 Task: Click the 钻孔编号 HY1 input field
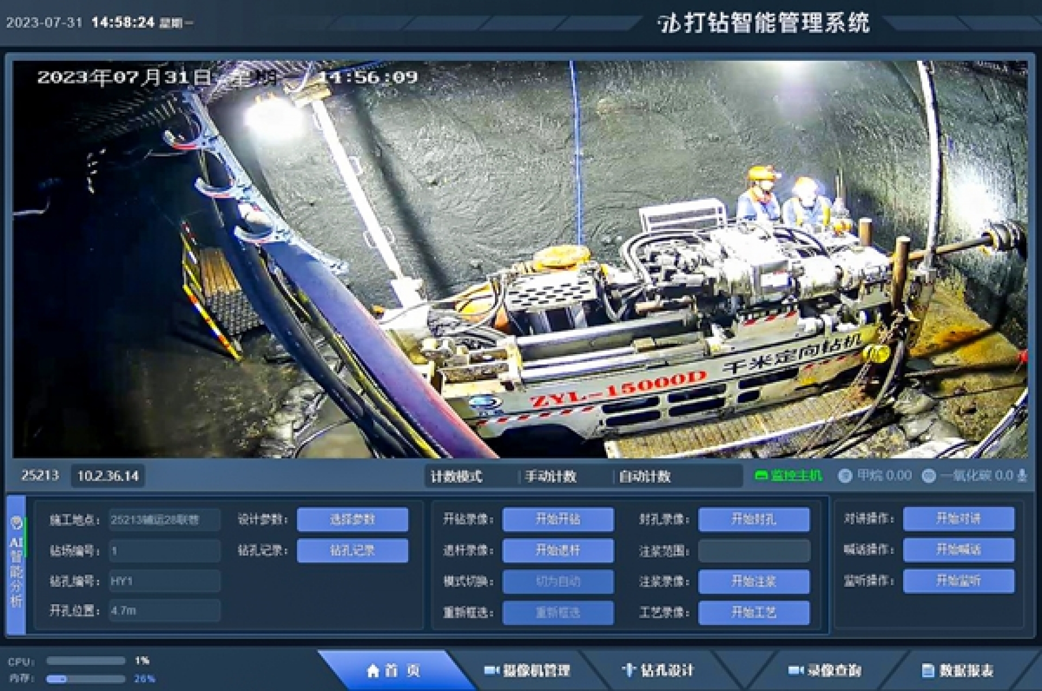point(164,581)
